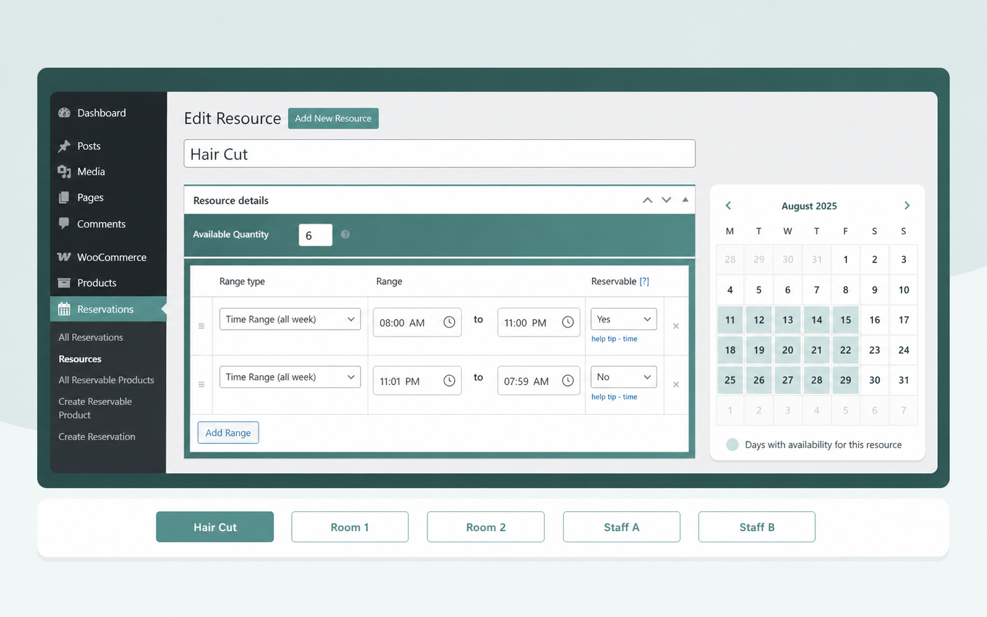Screen dimensions: 987x617
Task: Move Resource details panel down arrow
Action: click(667, 200)
